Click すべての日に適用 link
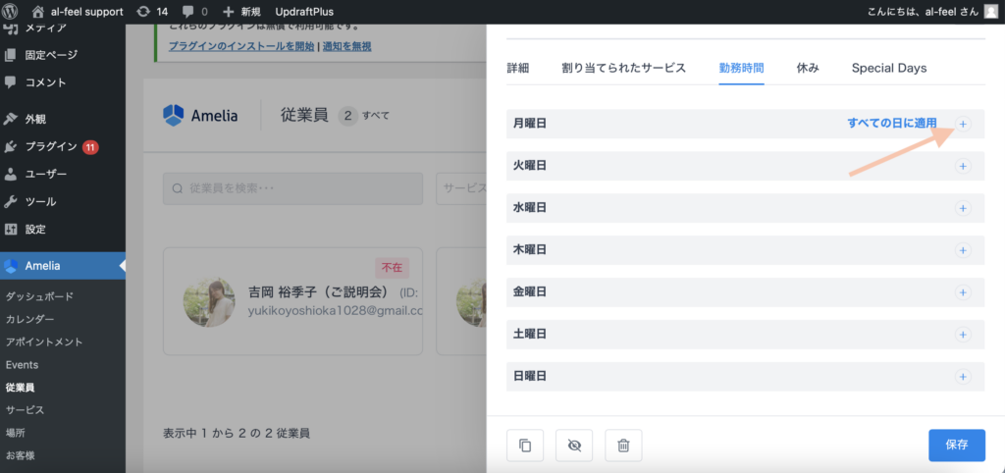Screen dimensions: 1005x473 891,124
